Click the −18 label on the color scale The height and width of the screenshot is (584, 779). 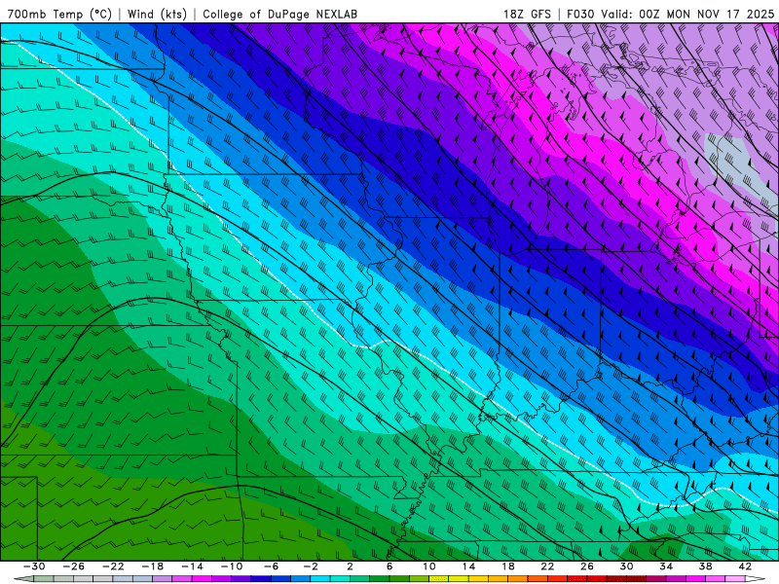153,566
